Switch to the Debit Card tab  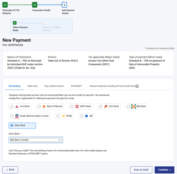tap(32, 86)
